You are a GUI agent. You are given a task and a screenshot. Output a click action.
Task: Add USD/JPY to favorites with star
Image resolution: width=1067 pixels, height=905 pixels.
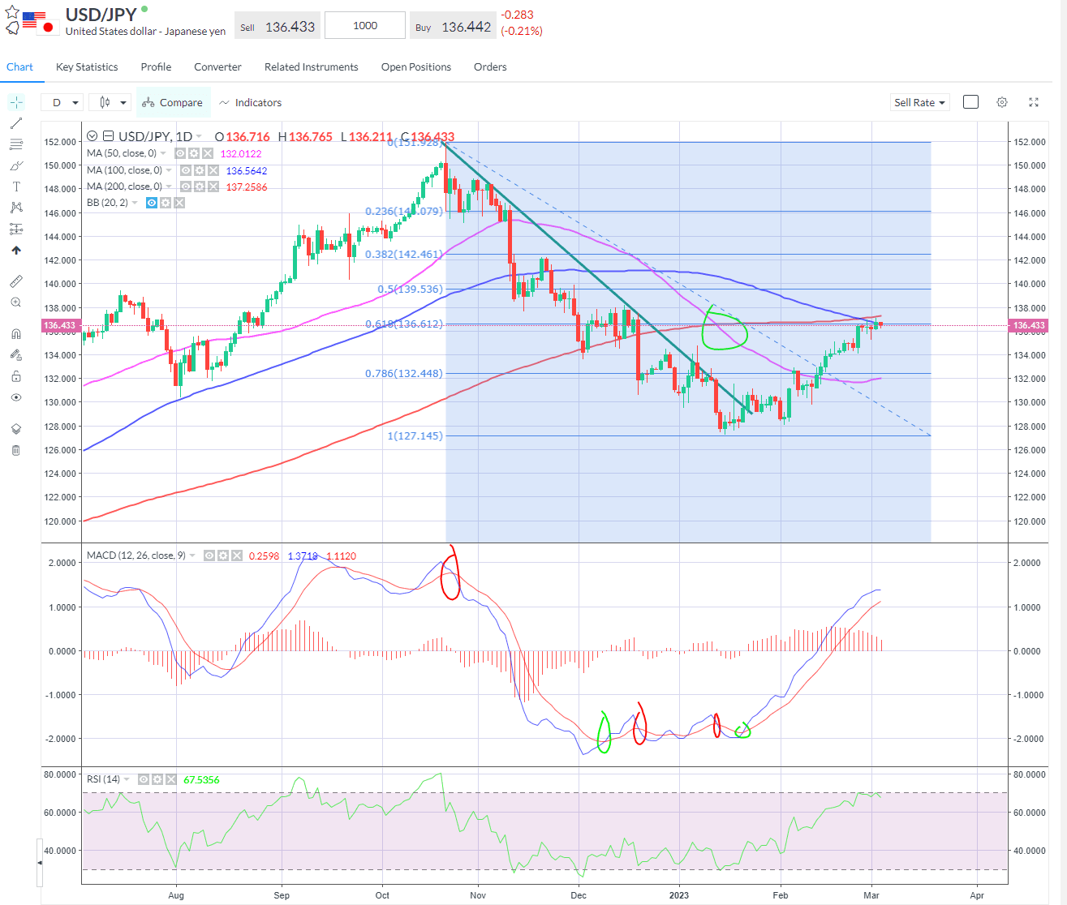(x=12, y=12)
